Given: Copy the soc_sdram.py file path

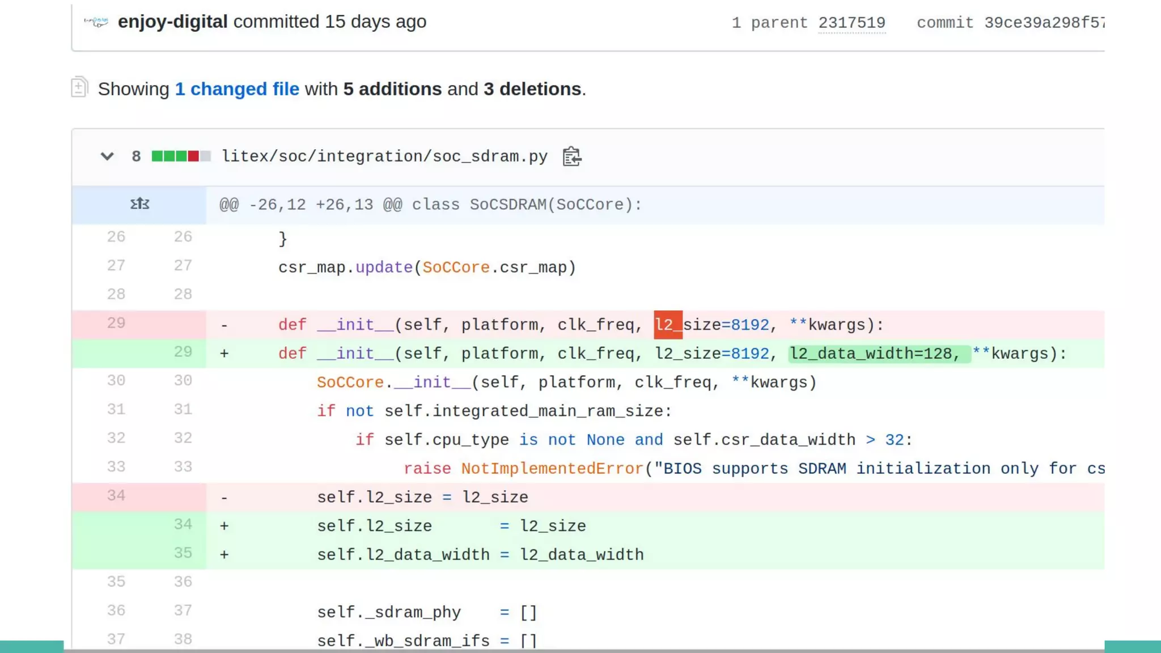Looking at the screenshot, I should 571,156.
